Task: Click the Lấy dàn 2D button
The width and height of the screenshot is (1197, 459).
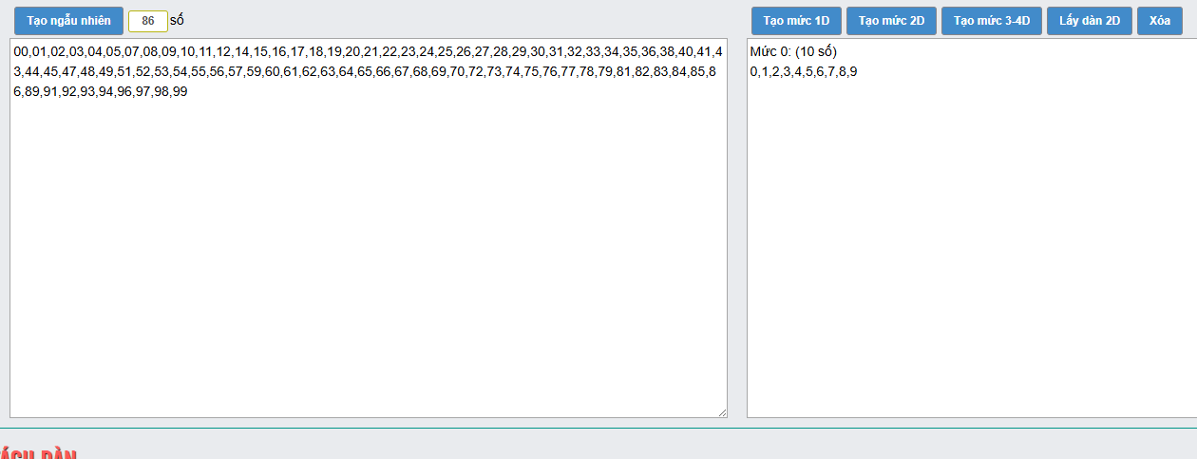Action: 1090,21
